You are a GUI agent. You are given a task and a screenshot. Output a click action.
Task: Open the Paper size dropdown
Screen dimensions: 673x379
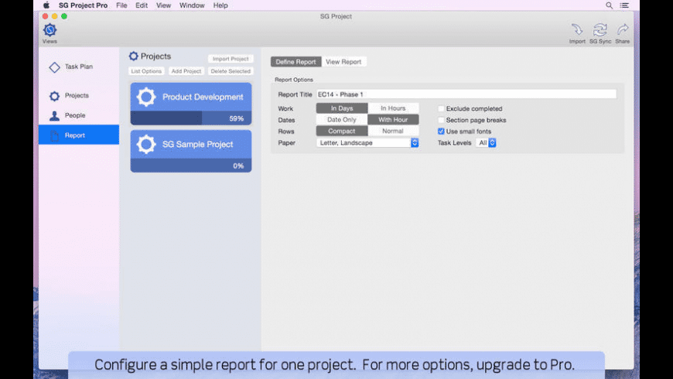point(367,142)
